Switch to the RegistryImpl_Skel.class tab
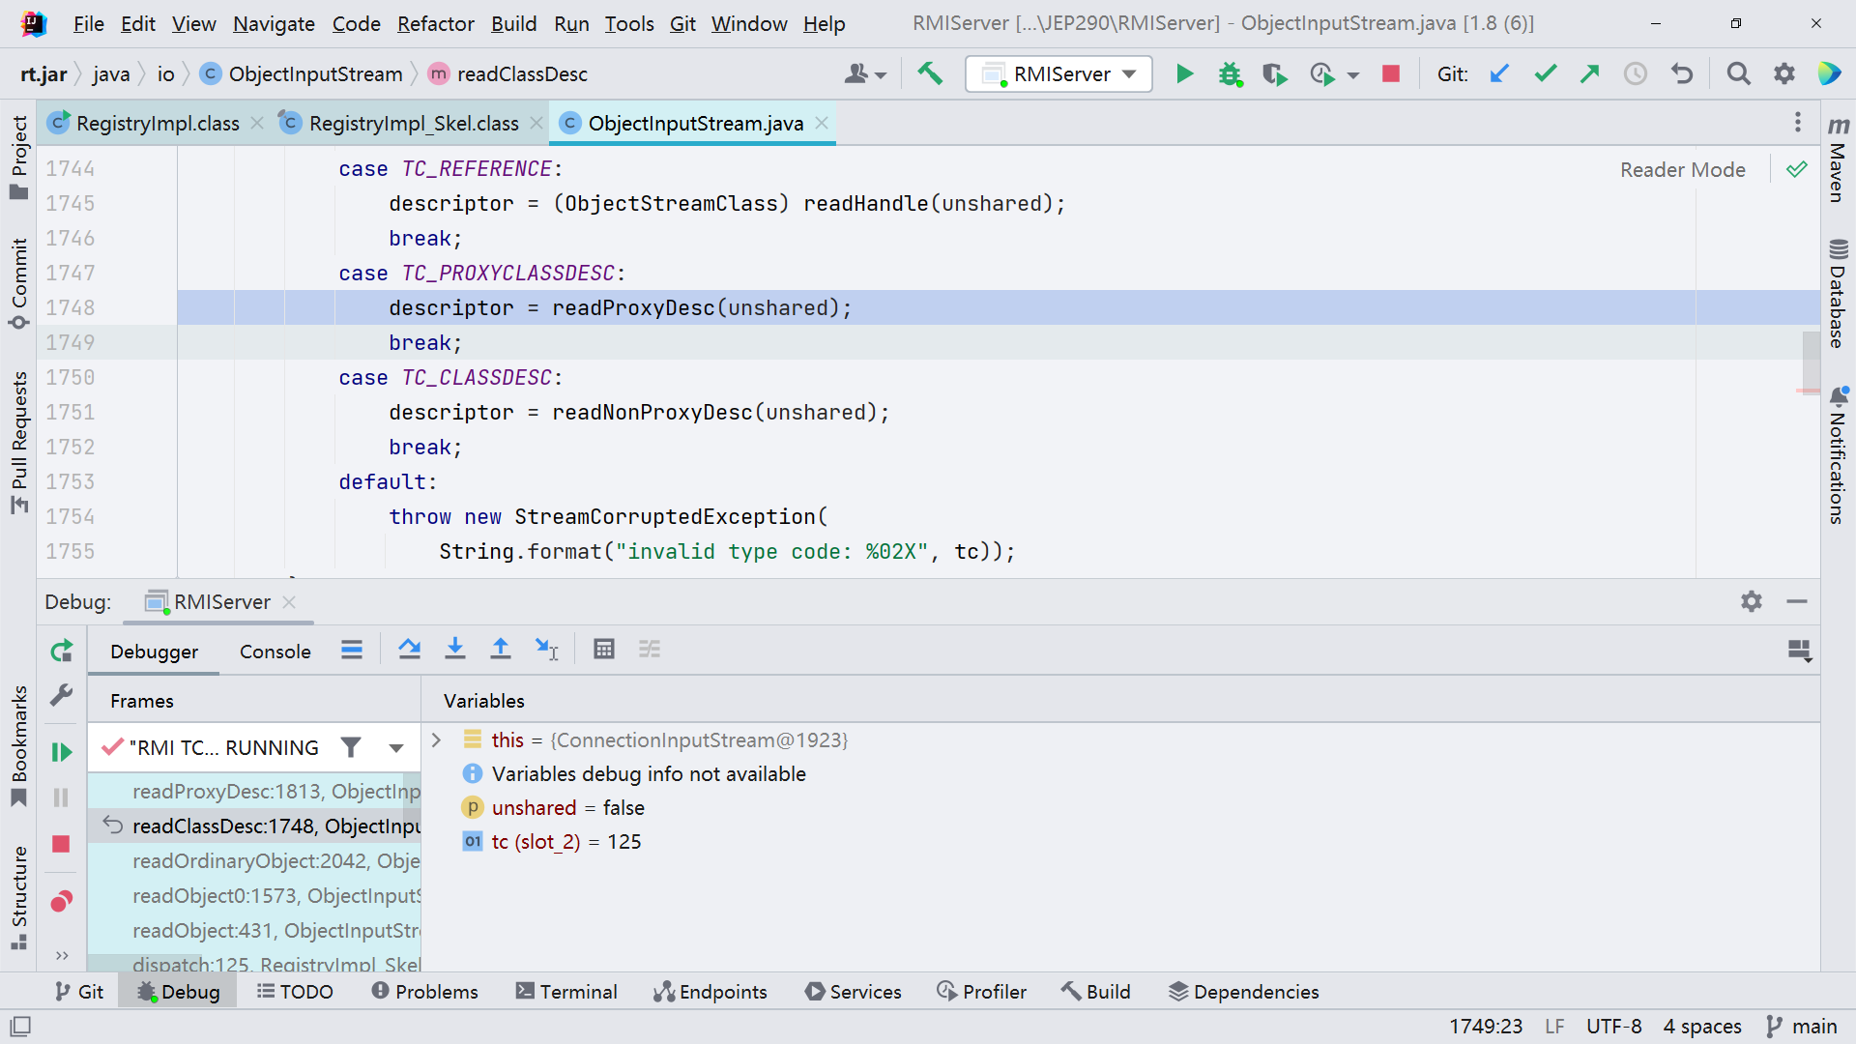 coord(413,124)
